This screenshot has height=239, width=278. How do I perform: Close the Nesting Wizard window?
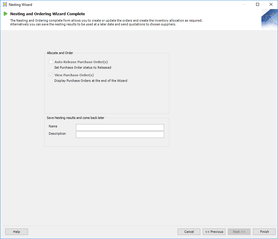271,5
